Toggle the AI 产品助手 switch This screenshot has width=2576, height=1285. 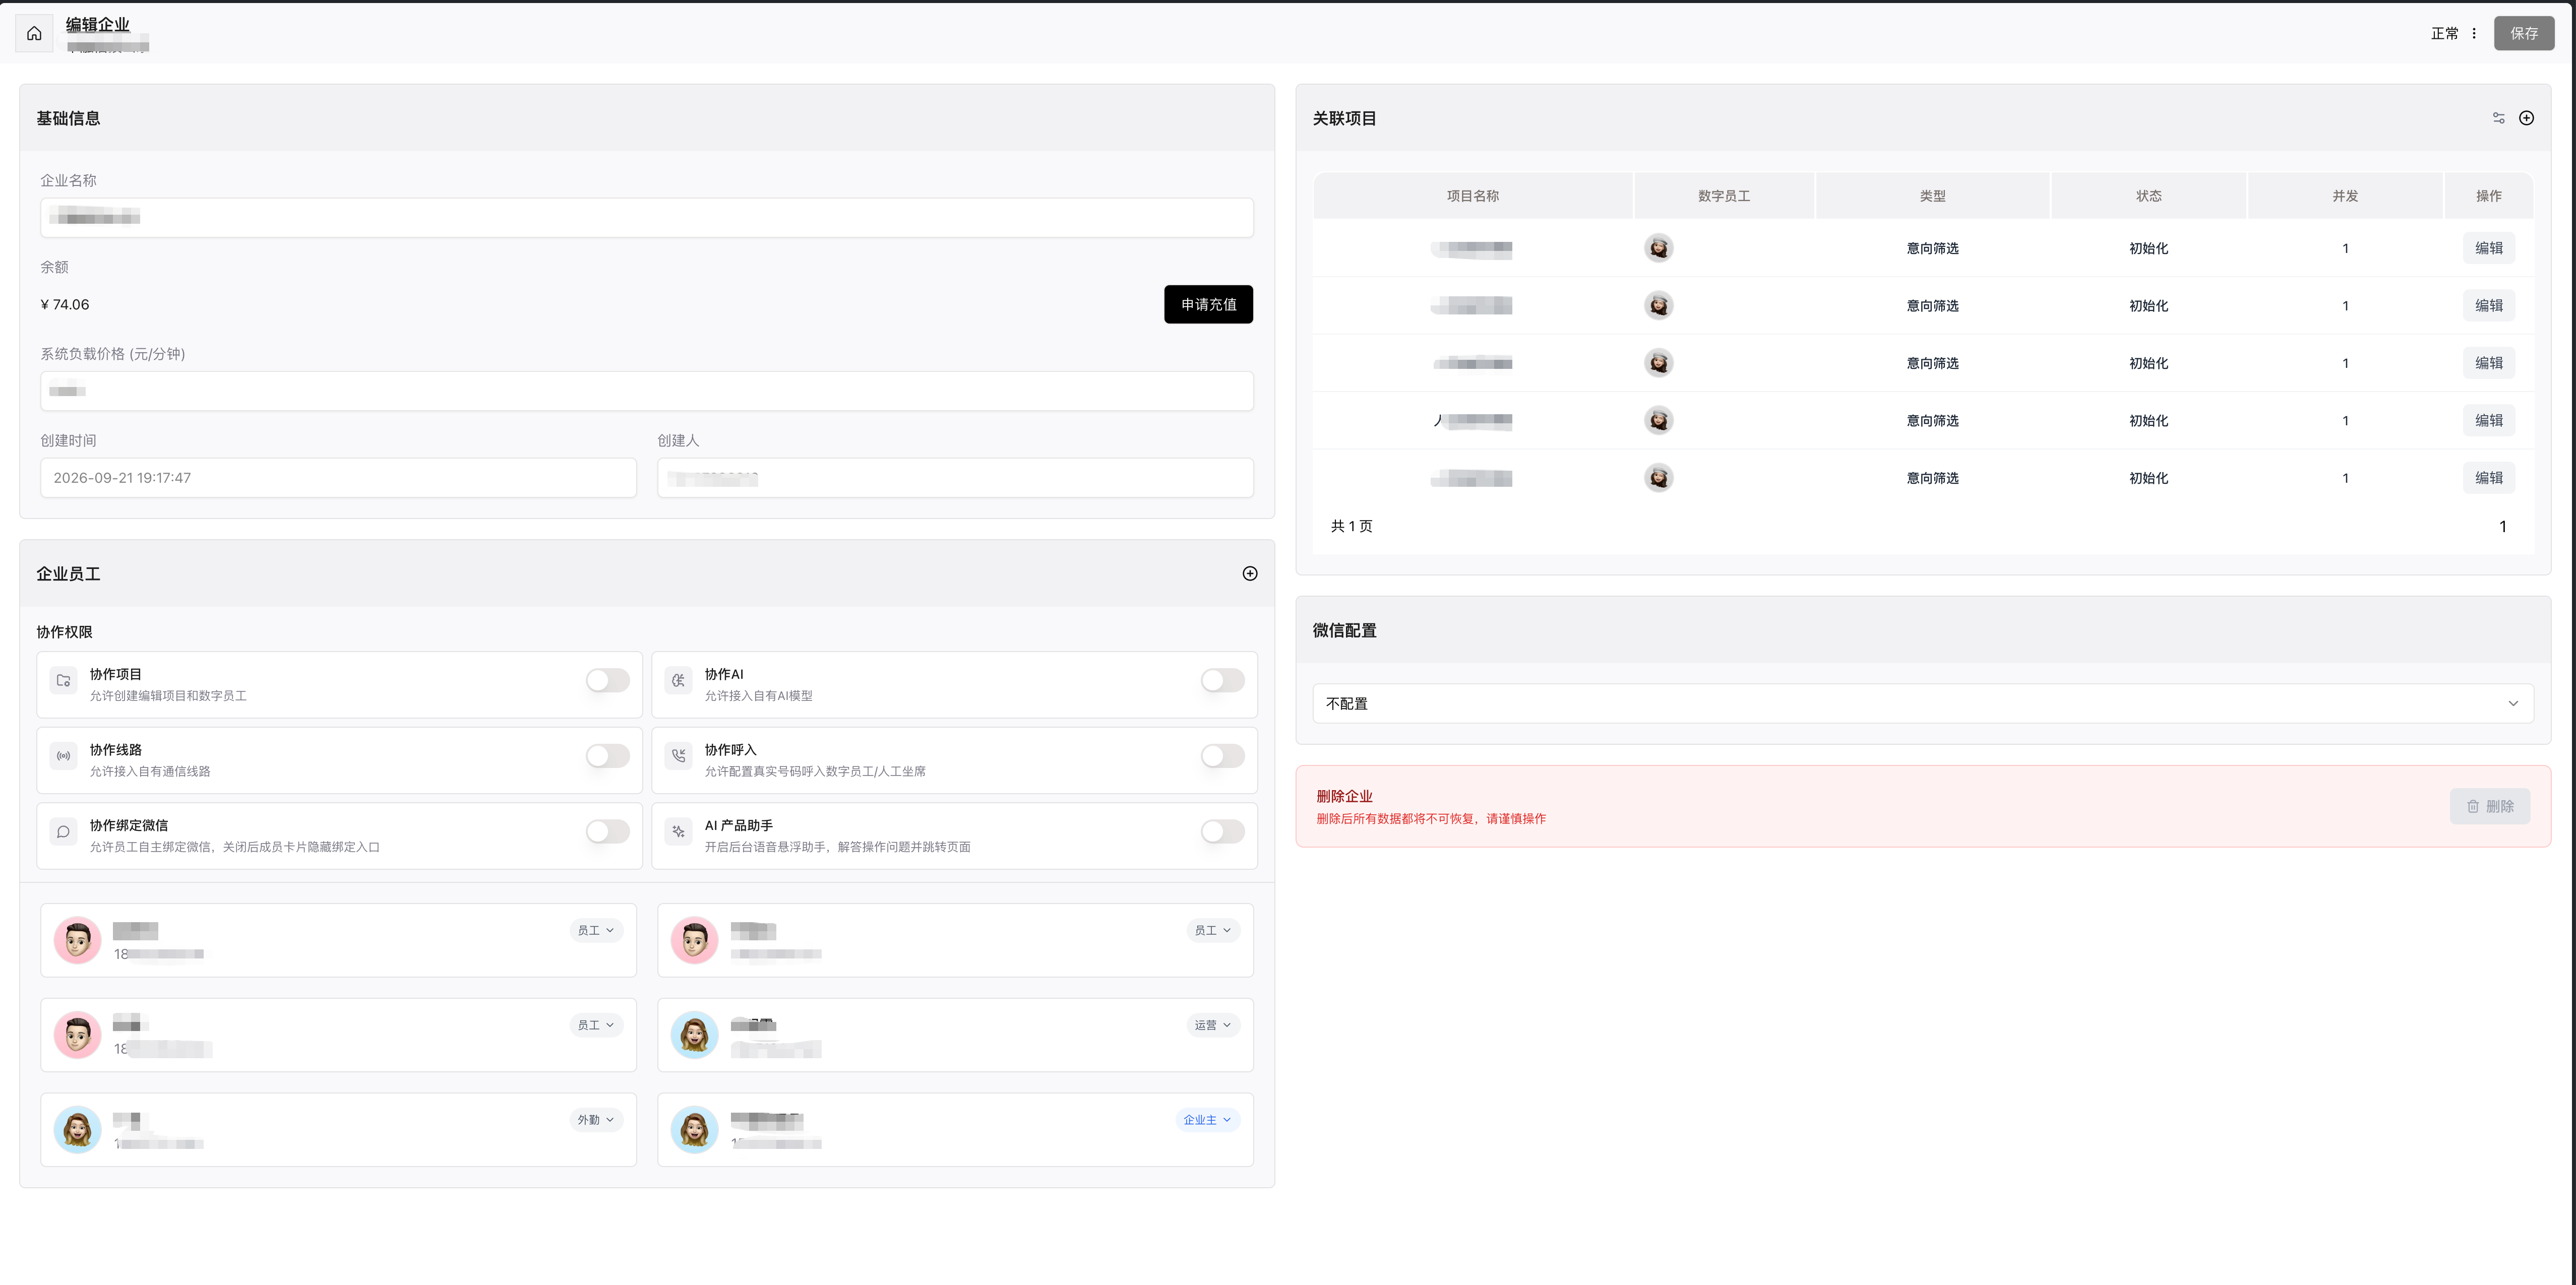pyautogui.click(x=1222, y=831)
